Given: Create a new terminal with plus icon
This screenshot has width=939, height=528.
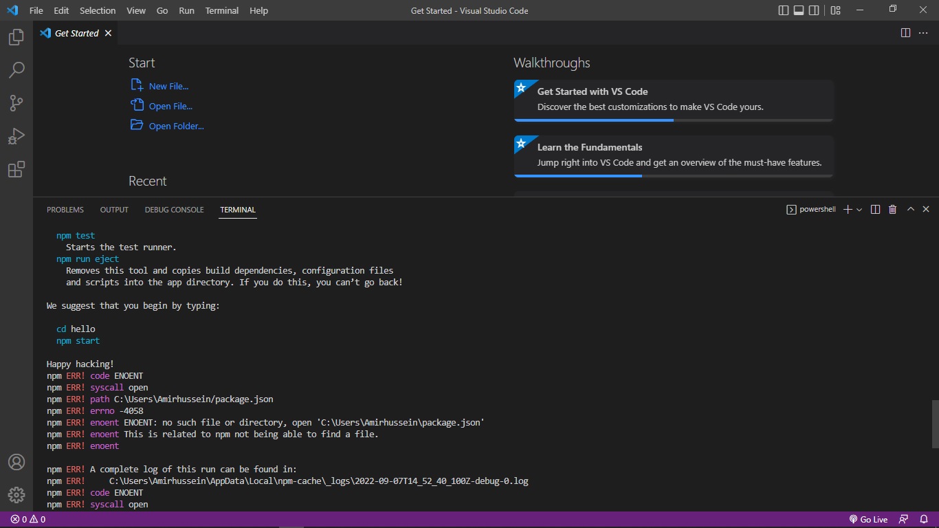Looking at the screenshot, I should [848, 210].
